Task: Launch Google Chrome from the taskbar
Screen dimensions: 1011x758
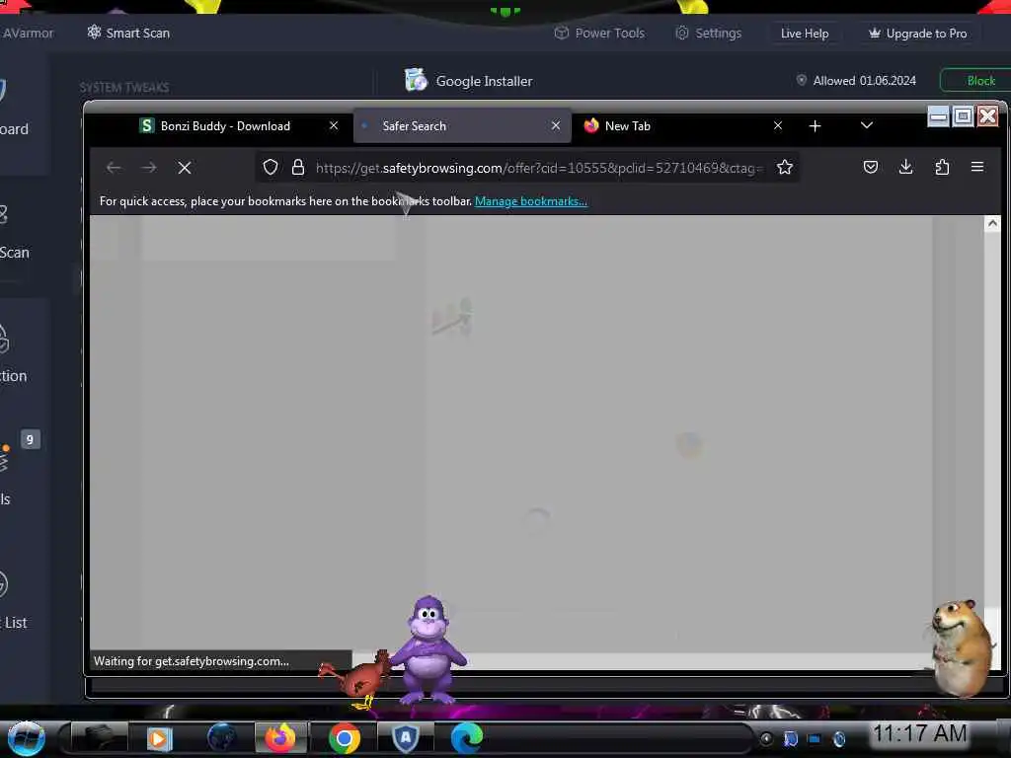Action: 345,738
